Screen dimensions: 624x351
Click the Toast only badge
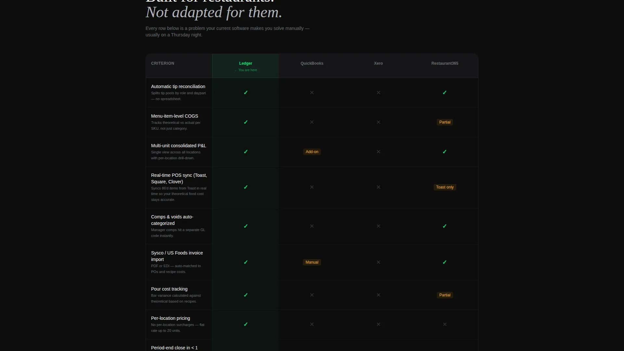(x=445, y=187)
